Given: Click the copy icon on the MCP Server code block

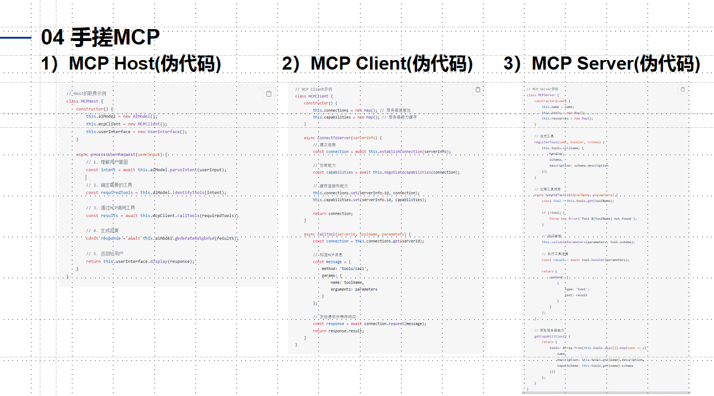Looking at the screenshot, I should pos(683,89).
